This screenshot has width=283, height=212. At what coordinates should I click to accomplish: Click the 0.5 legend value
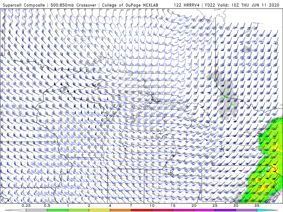(x=47, y=206)
